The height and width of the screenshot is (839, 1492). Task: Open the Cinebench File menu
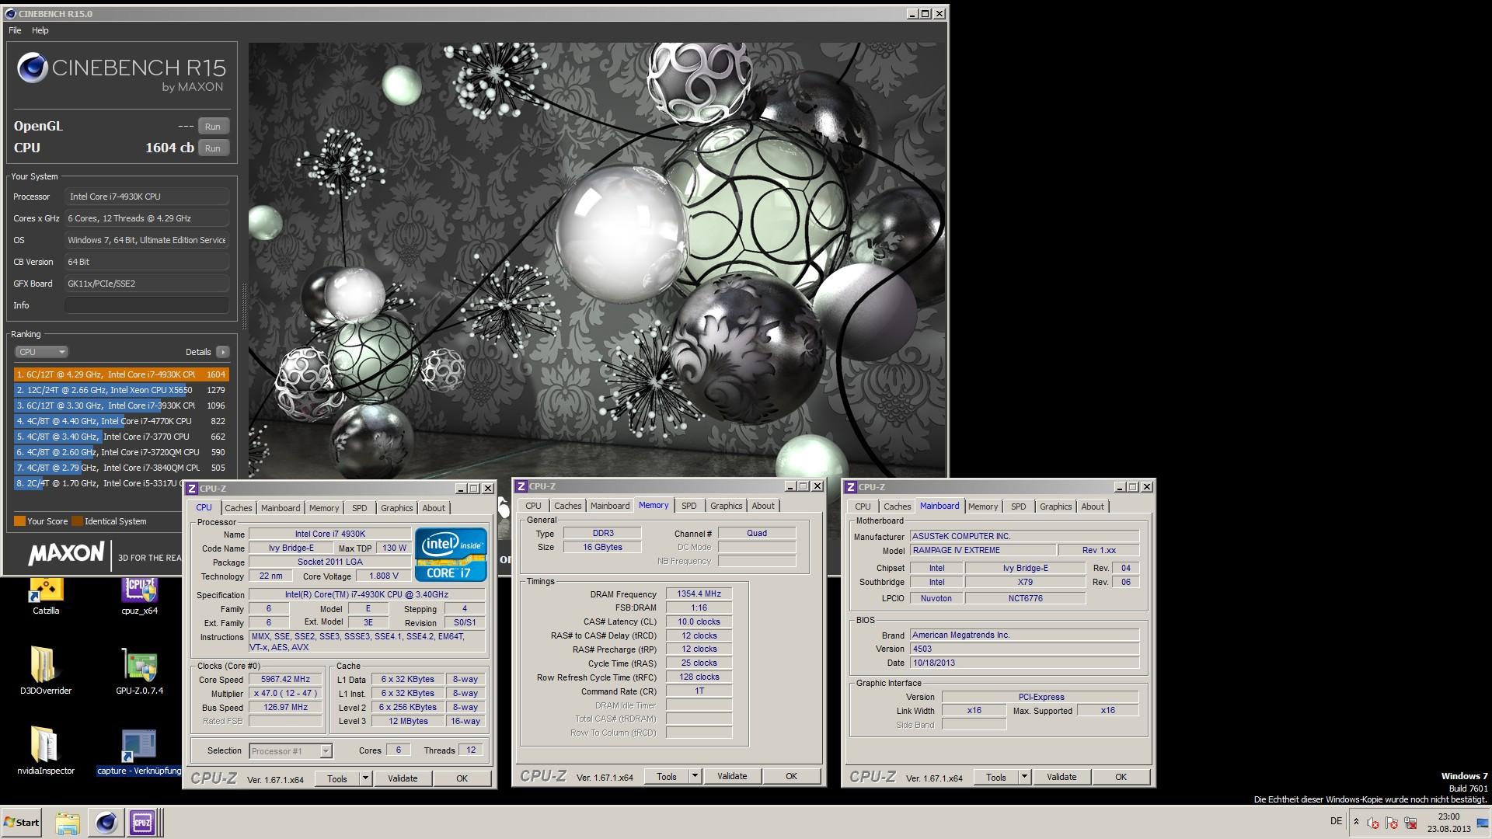coord(15,30)
